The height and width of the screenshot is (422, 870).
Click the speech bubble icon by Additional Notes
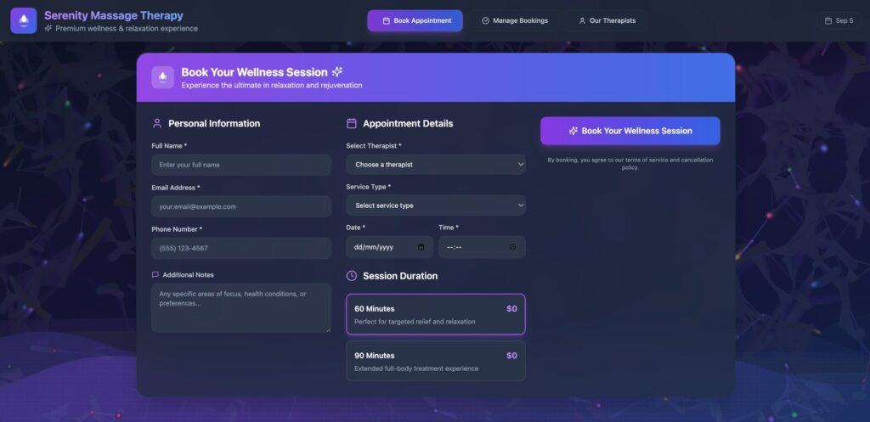coord(155,274)
